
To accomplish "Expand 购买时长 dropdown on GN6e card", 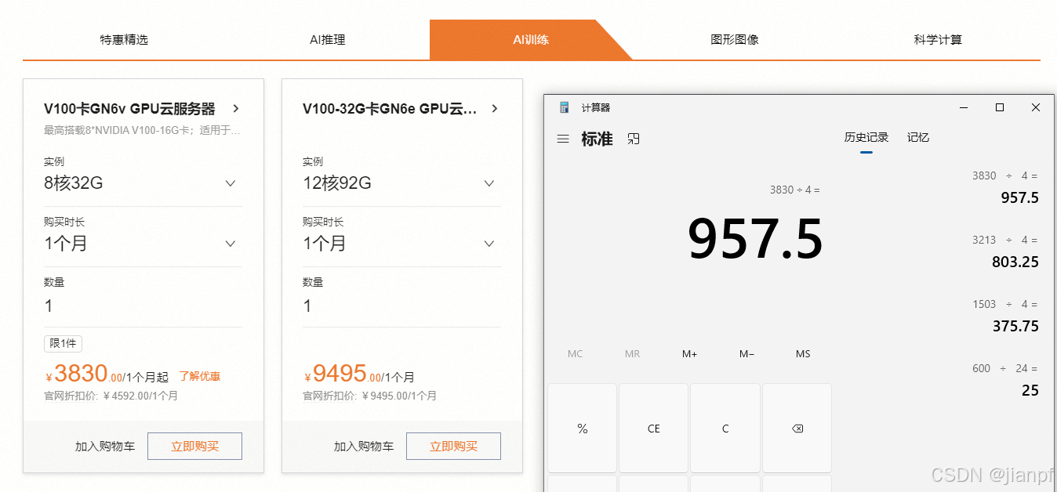I will 401,244.
